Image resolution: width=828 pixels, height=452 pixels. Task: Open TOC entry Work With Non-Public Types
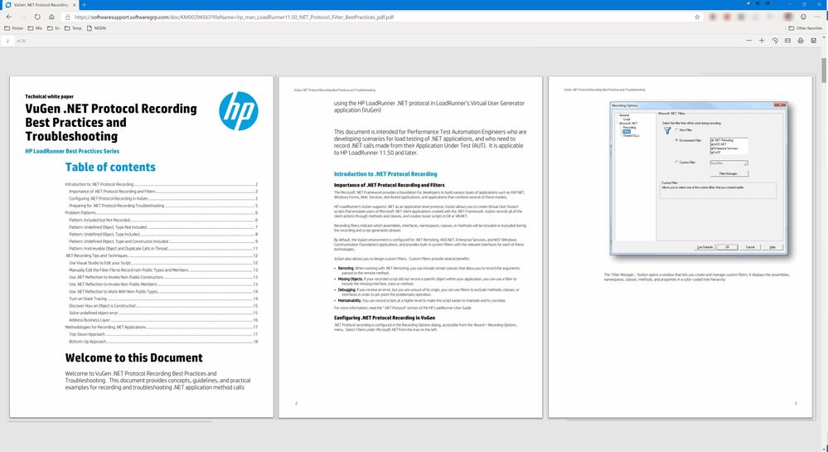[163, 291]
